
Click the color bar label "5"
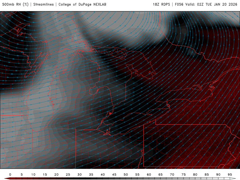coord(22,175)
